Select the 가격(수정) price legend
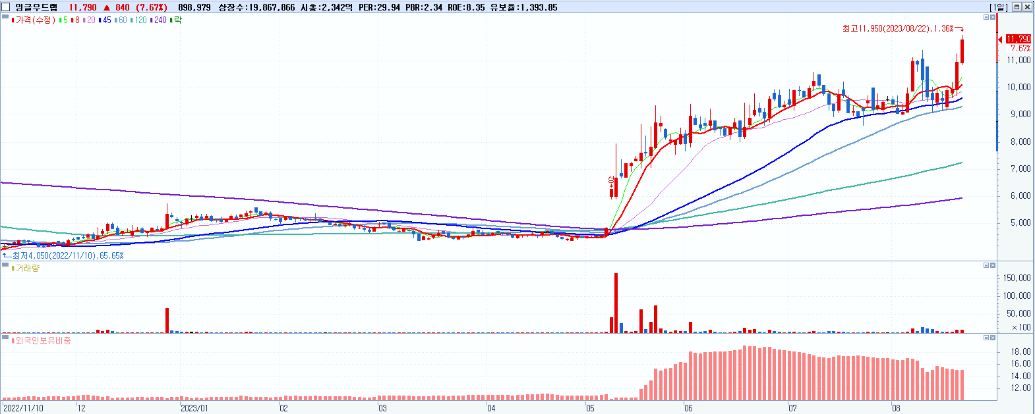Viewport: 1035px width, 414px height. coord(34,20)
